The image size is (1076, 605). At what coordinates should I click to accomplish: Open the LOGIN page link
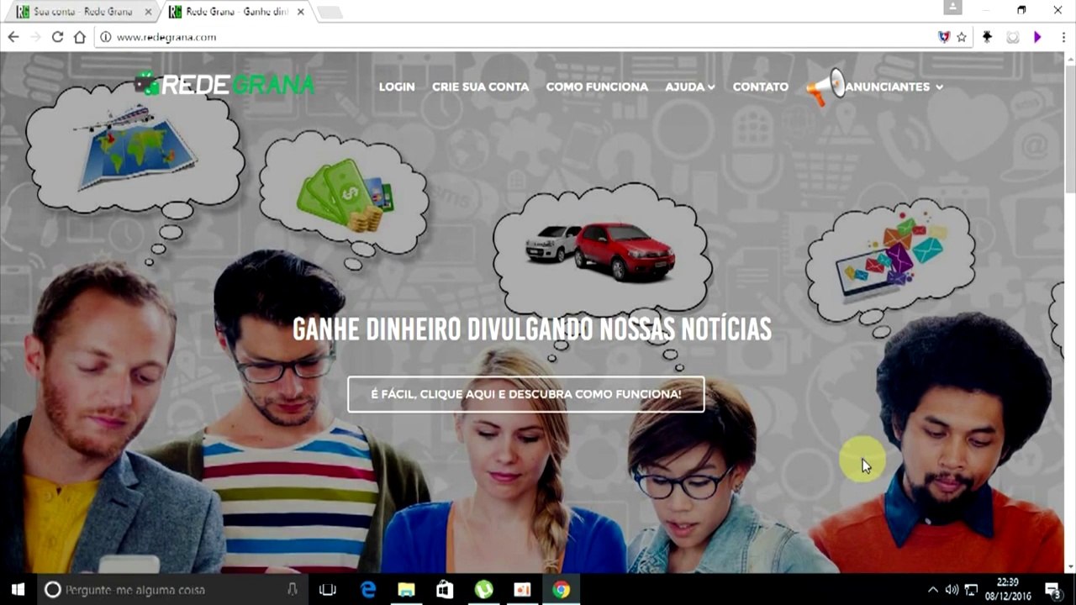pyautogui.click(x=397, y=87)
